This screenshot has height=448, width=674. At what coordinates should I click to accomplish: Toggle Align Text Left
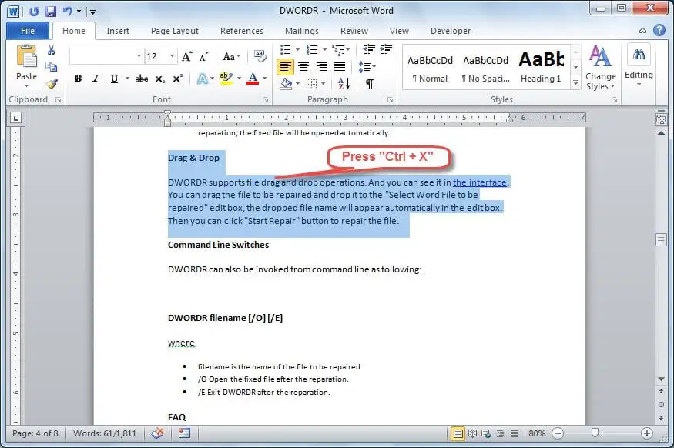pyautogui.click(x=286, y=66)
